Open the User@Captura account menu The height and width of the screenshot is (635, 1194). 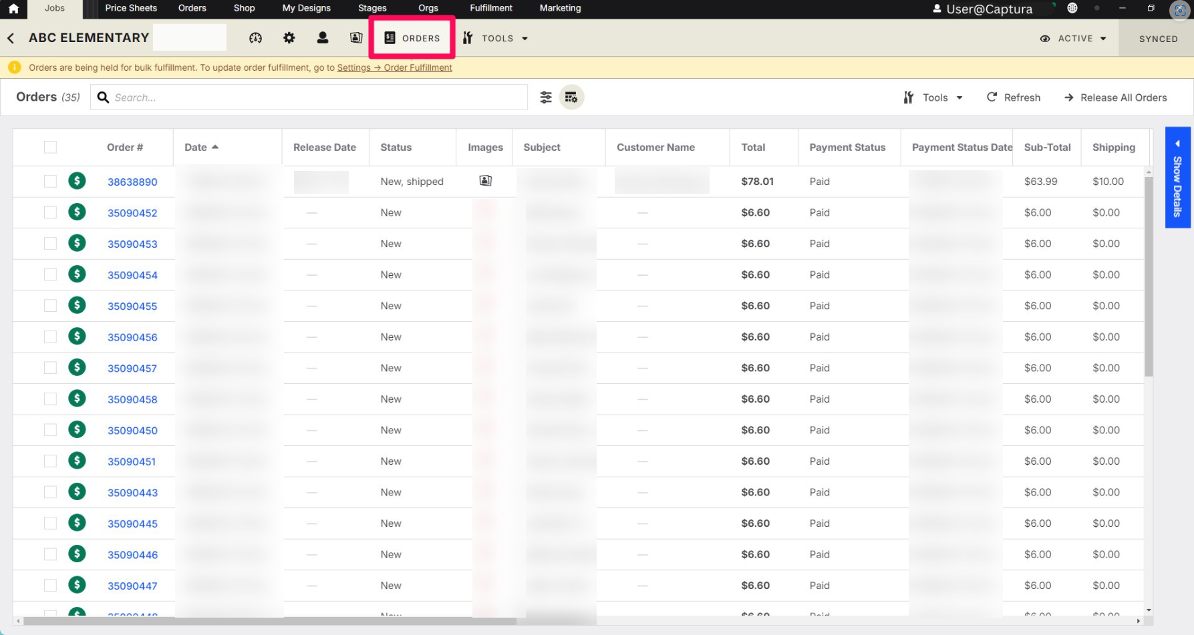tap(982, 9)
